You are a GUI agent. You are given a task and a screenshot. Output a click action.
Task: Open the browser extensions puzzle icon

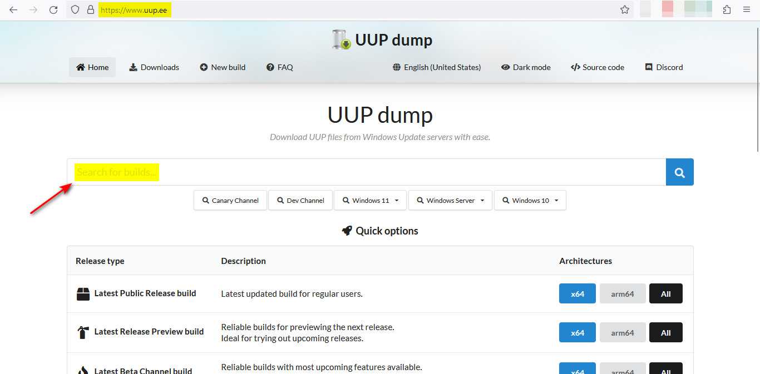click(727, 9)
